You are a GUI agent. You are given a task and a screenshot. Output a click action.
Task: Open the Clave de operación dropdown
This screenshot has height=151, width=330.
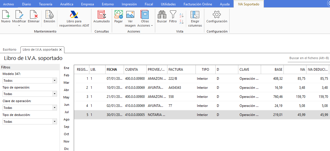55,107
